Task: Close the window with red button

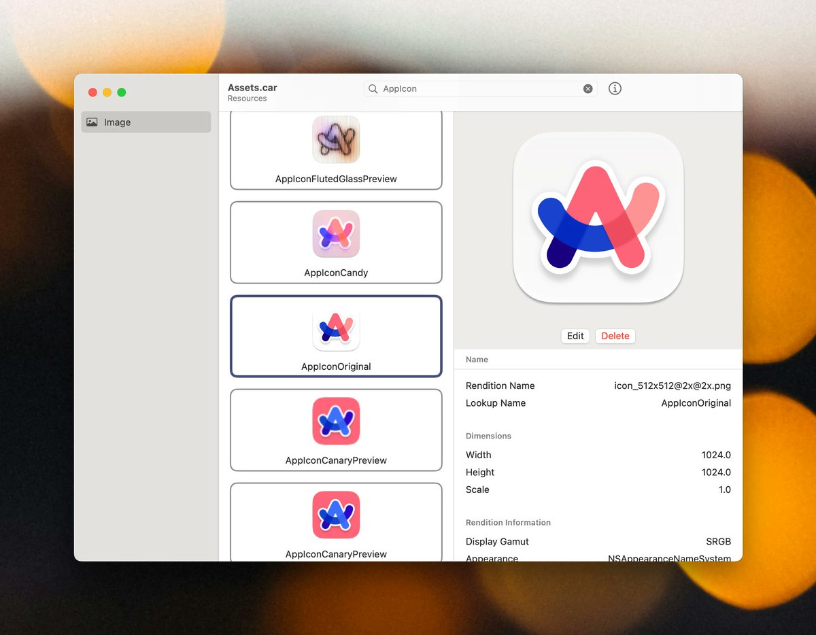Action: [93, 92]
